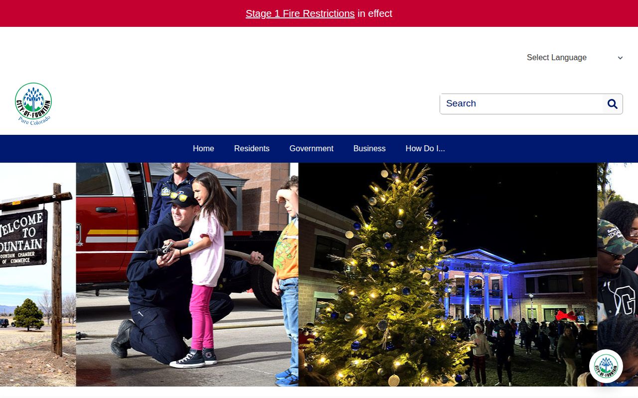Open the Government menu
Viewport: 638px width, 398px height.
(x=312, y=149)
